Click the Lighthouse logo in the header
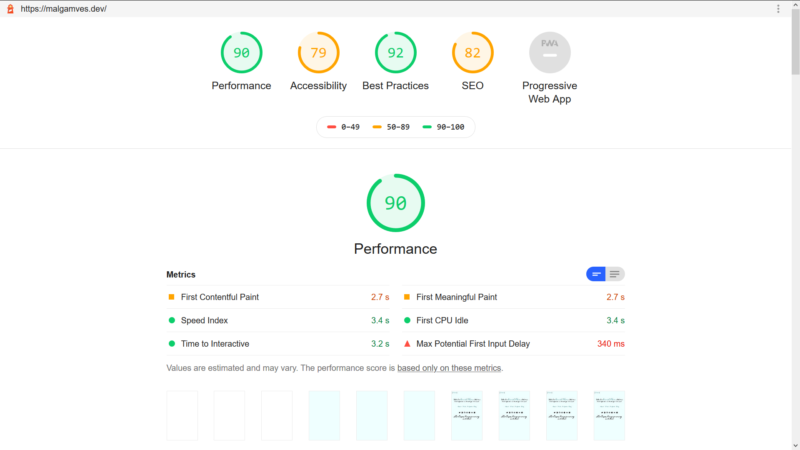800x450 pixels. [x=10, y=8]
